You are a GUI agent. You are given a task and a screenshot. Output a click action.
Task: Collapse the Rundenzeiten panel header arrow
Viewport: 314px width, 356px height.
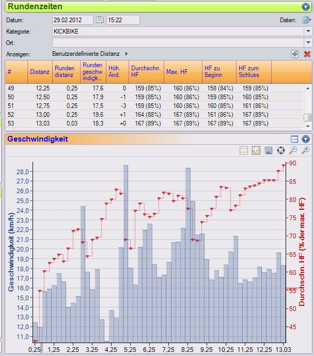[305, 7]
